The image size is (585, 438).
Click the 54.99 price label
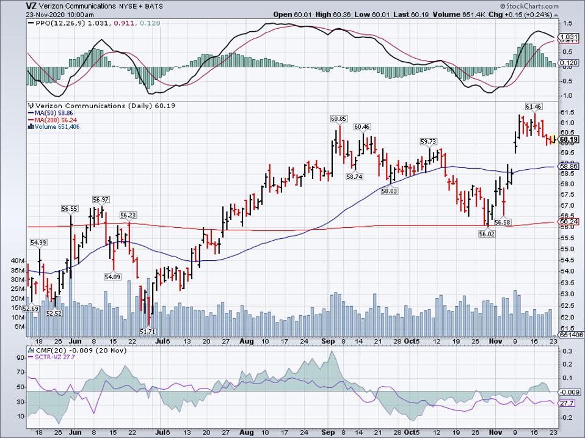(x=38, y=243)
